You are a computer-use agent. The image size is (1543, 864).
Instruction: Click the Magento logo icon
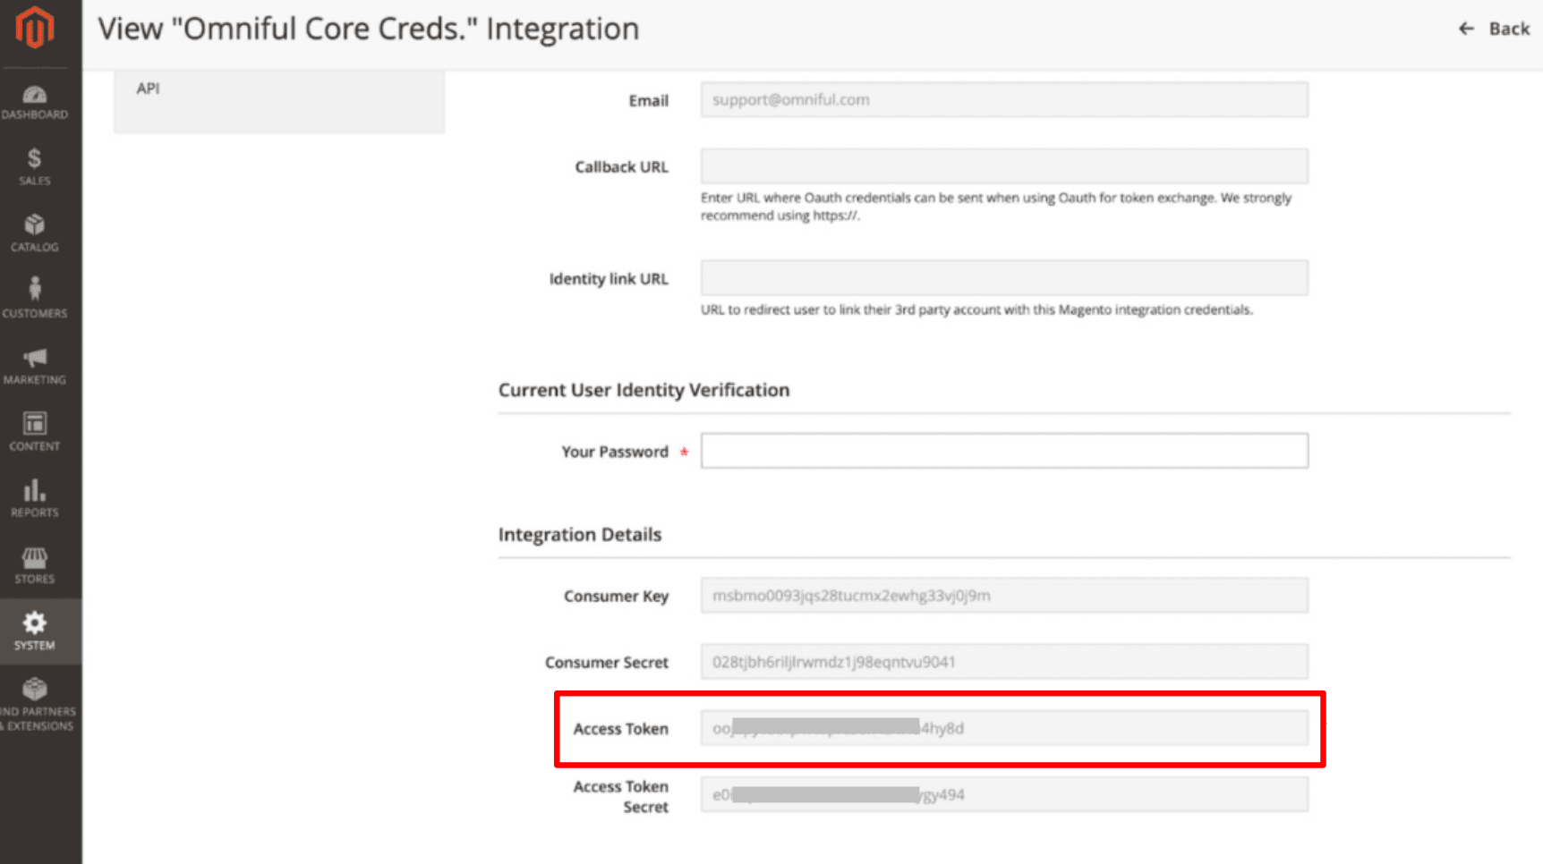(34, 28)
